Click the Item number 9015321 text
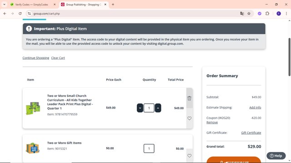This screenshot has height=163, width=291. pyautogui.click(x=57, y=149)
